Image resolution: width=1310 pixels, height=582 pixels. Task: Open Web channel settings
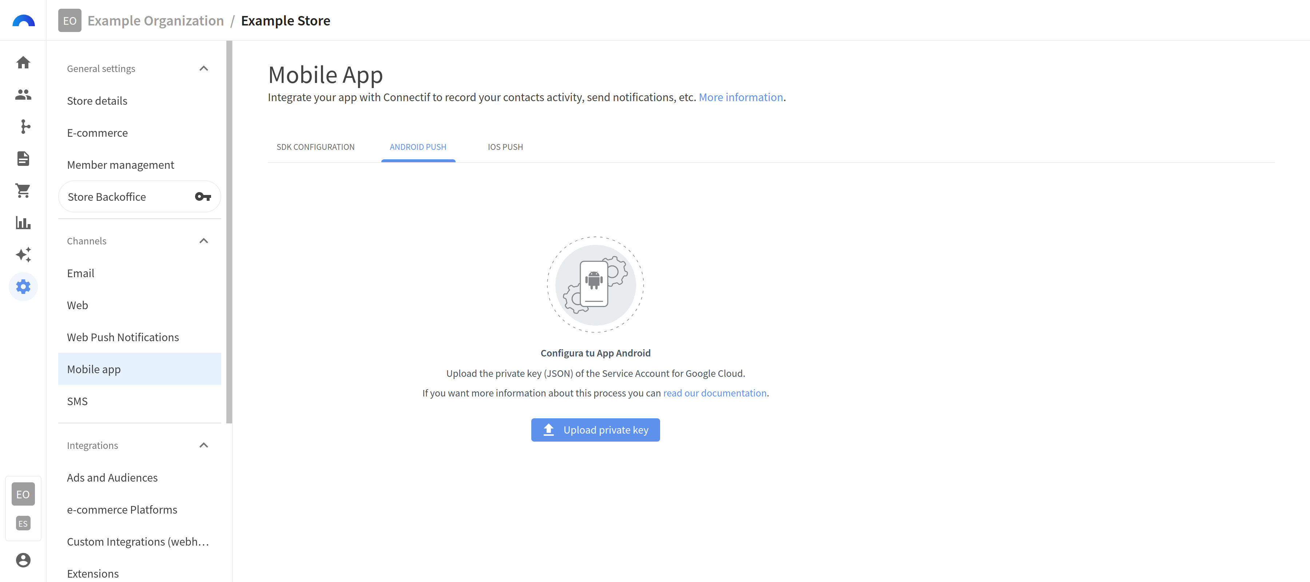click(140, 305)
